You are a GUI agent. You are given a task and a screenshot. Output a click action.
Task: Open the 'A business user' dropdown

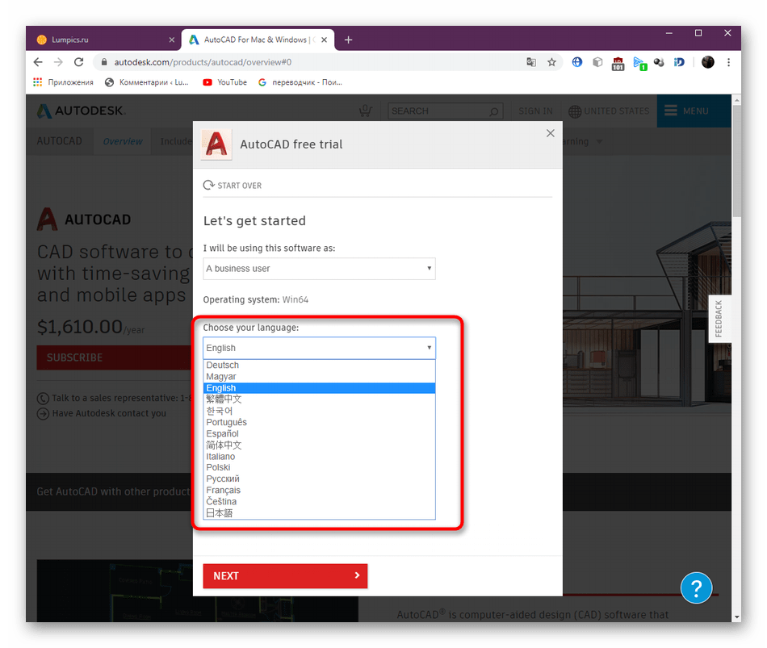pos(319,269)
